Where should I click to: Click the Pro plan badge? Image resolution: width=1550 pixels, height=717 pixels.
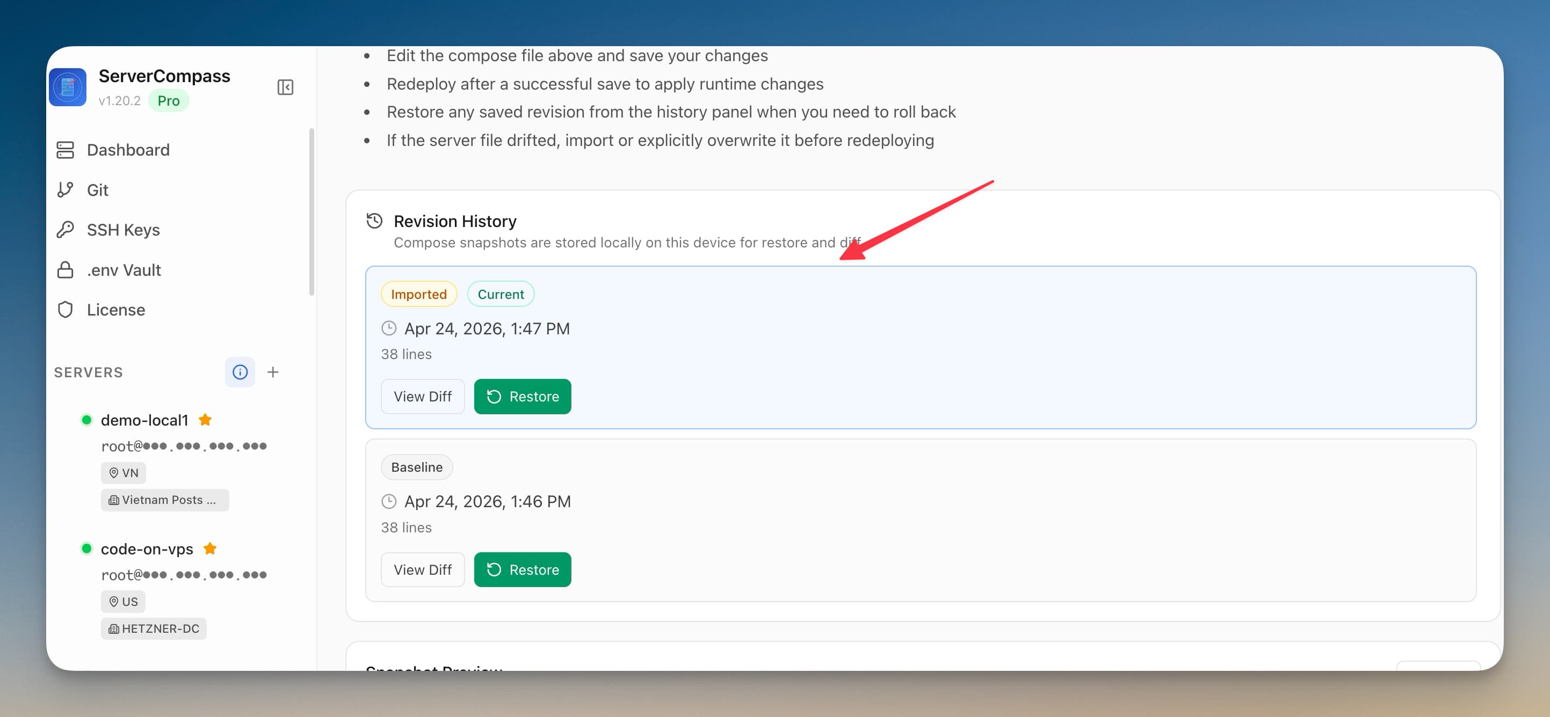(169, 100)
